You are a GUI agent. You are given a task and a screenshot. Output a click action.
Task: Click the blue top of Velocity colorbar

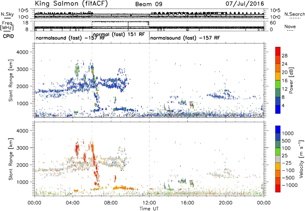pyautogui.click(x=278, y=129)
